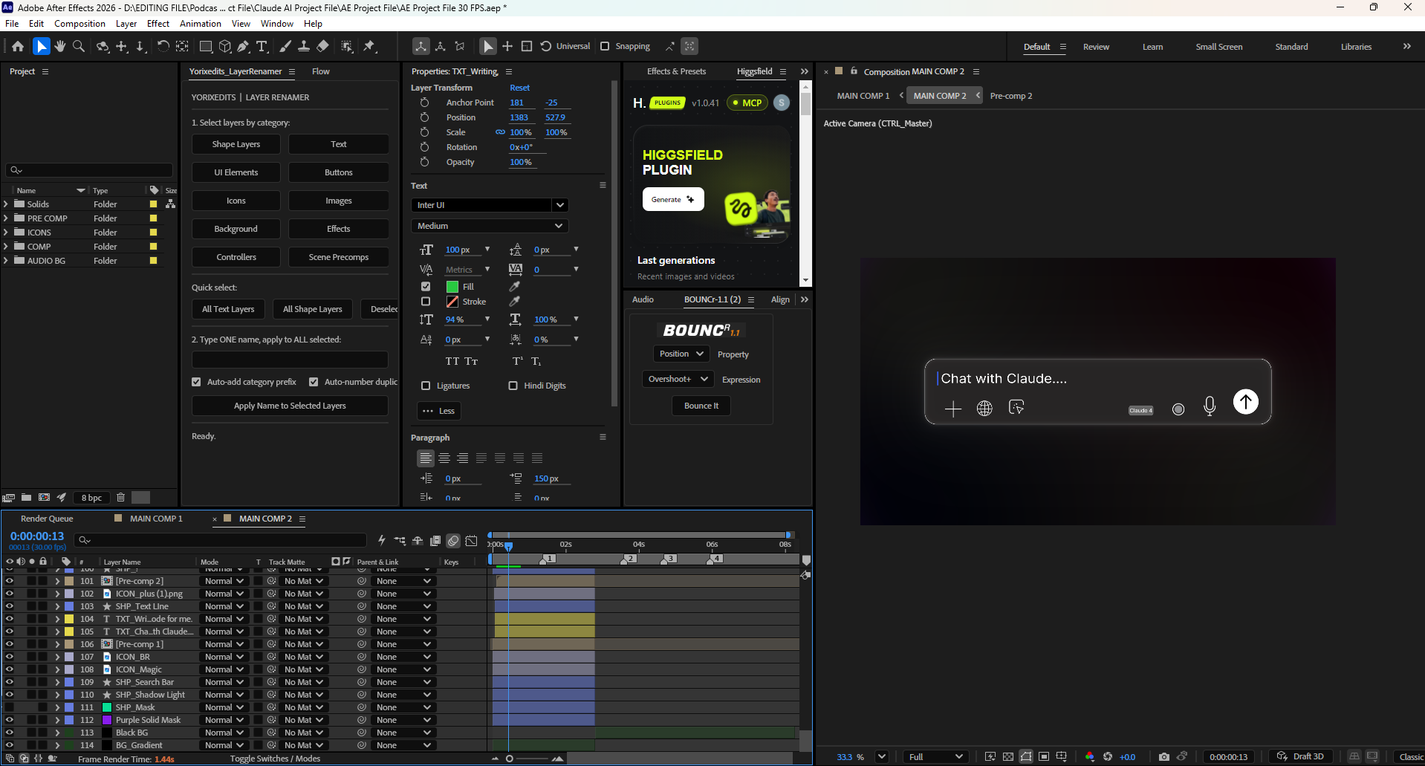
Task: Click the lightning fast preview icon in timeline
Action: point(382,540)
